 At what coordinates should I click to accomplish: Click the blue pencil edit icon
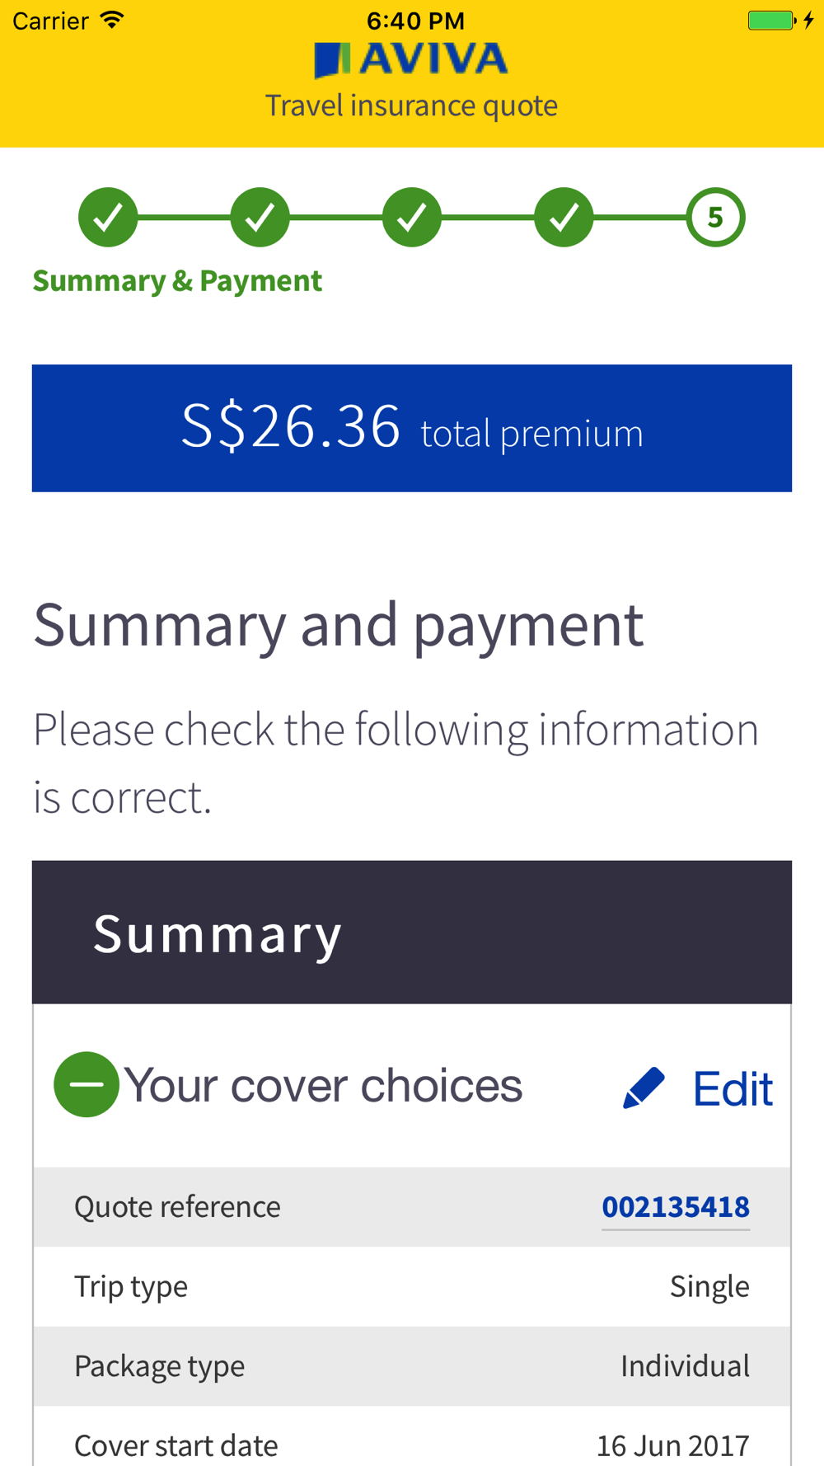tap(644, 1088)
